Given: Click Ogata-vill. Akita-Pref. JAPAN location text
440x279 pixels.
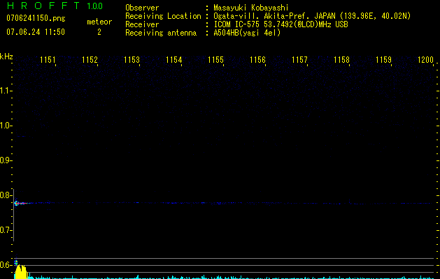Looking at the screenshot, I should point(312,16).
